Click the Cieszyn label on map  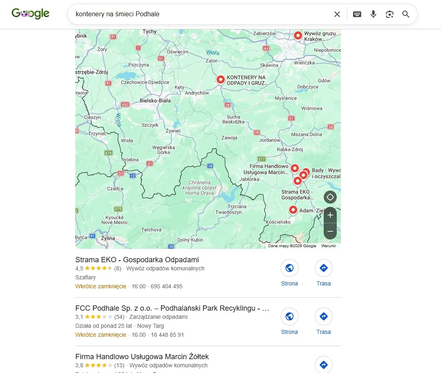(x=92, y=117)
